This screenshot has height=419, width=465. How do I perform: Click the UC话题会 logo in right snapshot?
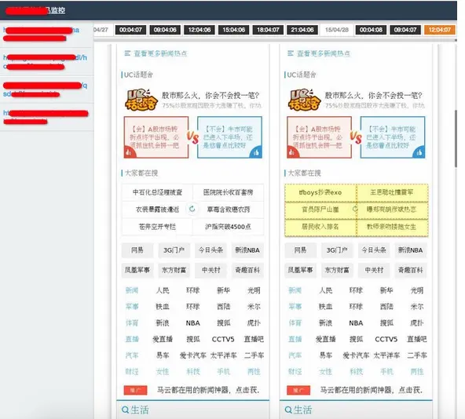pyautogui.click(x=304, y=100)
